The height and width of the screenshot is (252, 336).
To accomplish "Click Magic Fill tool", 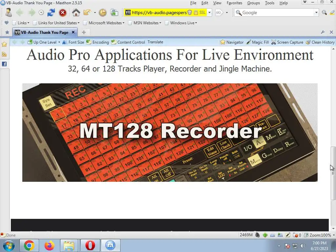I will pos(257,42).
